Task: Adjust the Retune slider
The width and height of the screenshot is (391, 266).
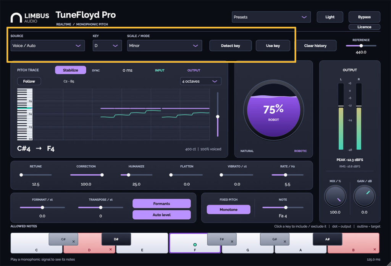Action: [36, 175]
